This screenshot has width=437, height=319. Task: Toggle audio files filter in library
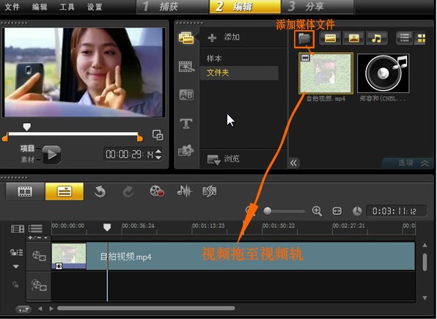tap(377, 38)
